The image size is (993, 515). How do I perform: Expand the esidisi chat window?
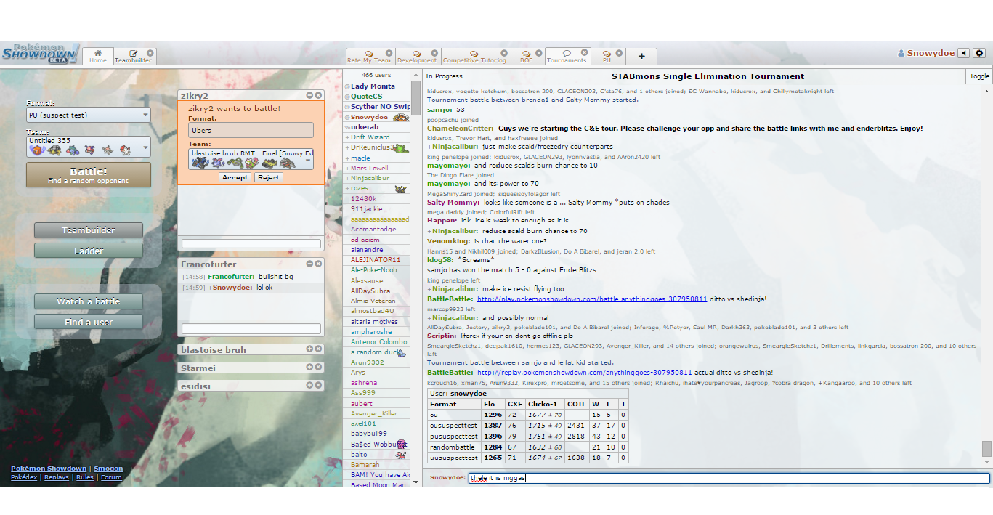309,385
